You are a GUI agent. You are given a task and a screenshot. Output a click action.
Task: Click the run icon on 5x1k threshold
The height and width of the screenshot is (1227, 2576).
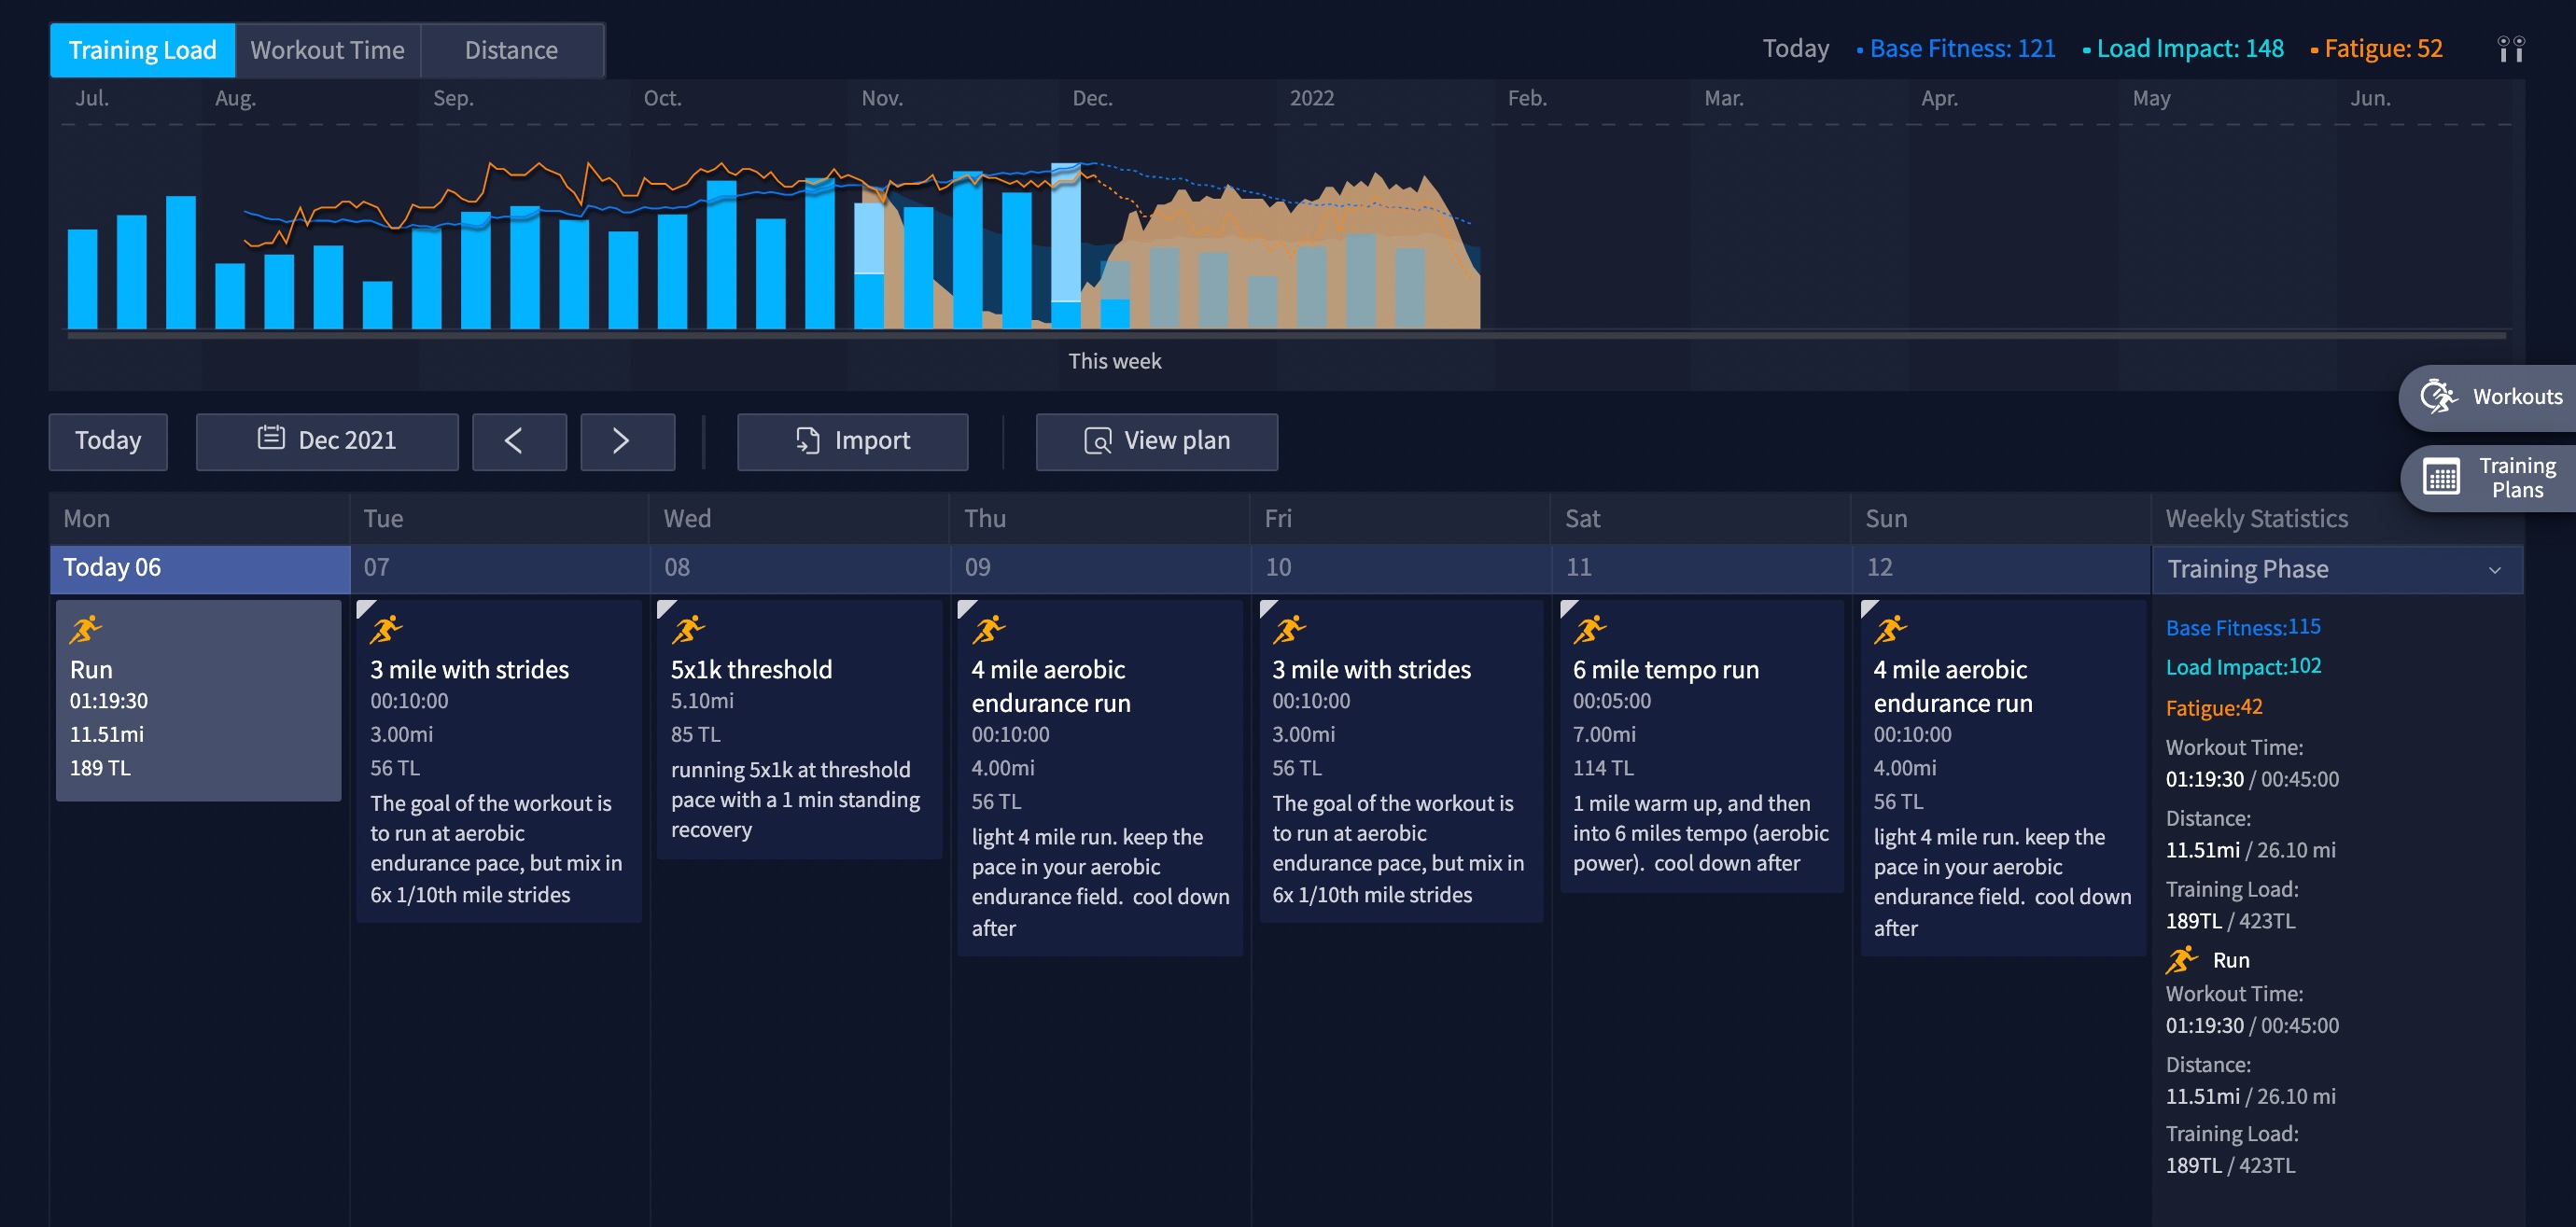(x=688, y=629)
